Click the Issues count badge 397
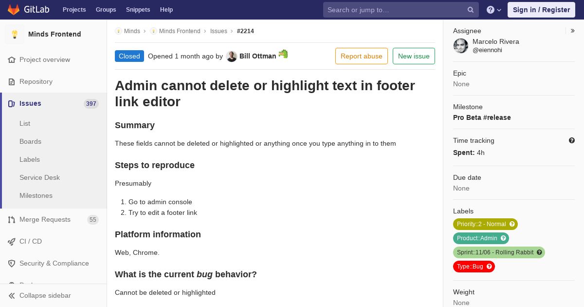Viewport: 584px width, 307px height. click(91, 104)
